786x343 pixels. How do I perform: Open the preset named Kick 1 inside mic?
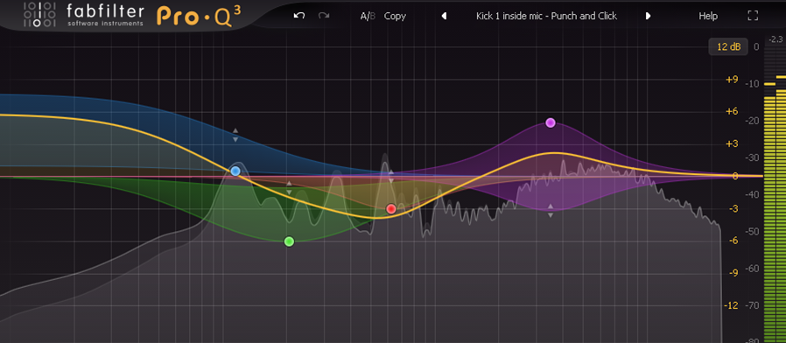[546, 16]
